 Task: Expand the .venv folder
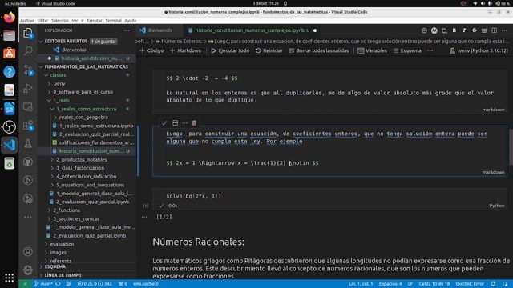(59, 83)
